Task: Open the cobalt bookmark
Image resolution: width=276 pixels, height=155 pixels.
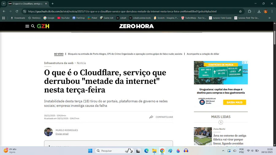Action: [121, 18]
